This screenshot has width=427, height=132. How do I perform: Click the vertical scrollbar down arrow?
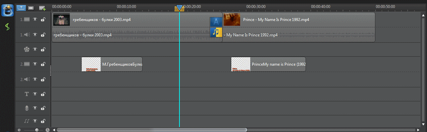pos(423,124)
